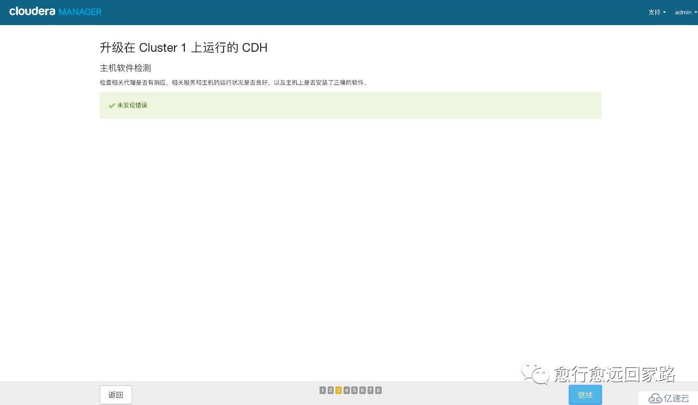Click the green checkmark success icon
Image resolution: width=698 pixels, height=405 pixels.
tap(112, 105)
